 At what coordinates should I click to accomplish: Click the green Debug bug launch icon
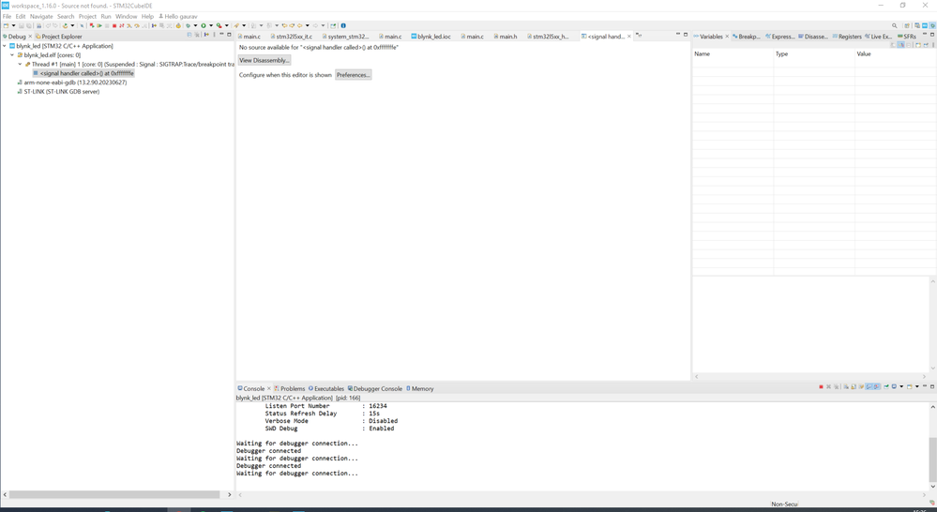click(x=189, y=25)
